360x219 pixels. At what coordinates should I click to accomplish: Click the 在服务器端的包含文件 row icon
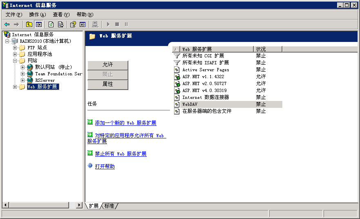coord(177,111)
